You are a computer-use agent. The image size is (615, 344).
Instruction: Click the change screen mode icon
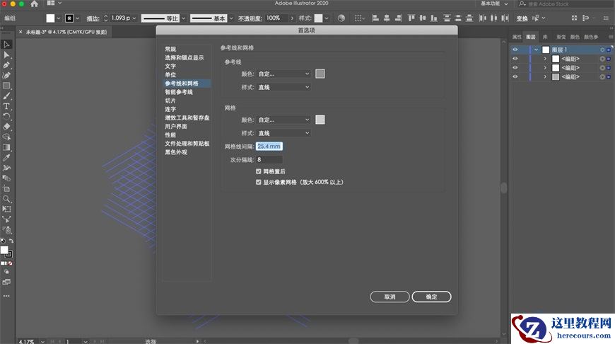[6, 282]
